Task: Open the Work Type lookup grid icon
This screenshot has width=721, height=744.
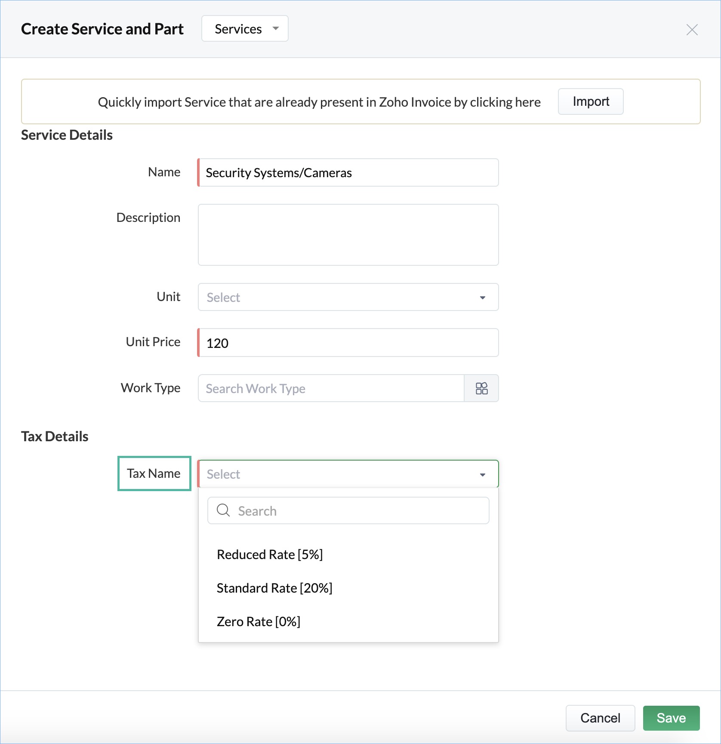Action: (x=481, y=388)
